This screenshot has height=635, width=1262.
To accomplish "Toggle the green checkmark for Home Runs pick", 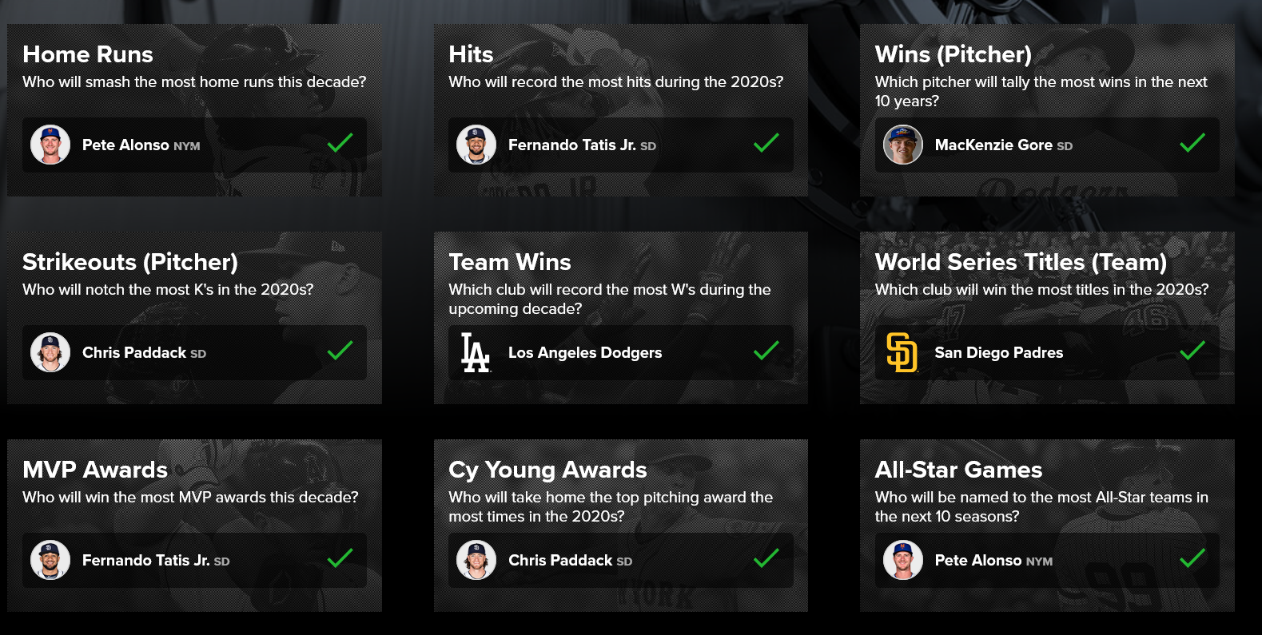I will (340, 143).
